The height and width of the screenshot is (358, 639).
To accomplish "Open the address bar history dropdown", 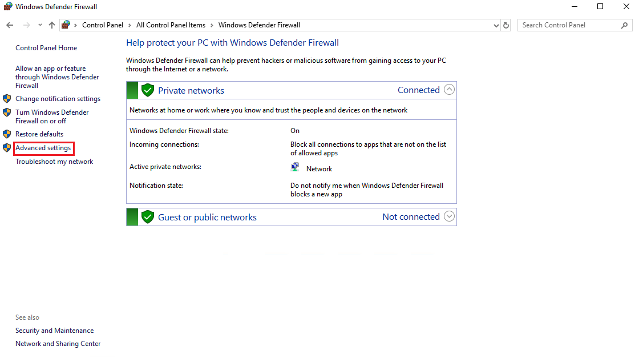I will pos(496,25).
